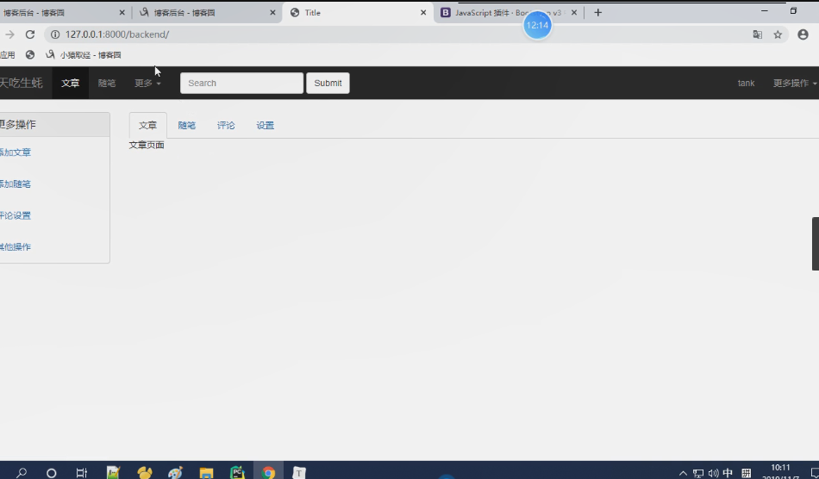Select the 文章 content tab
This screenshot has width=819, height=479.
pyautogui.click(x=147, y=125)
